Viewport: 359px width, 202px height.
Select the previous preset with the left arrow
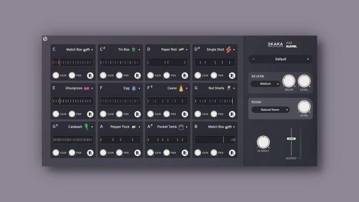(x=253, y=59)
